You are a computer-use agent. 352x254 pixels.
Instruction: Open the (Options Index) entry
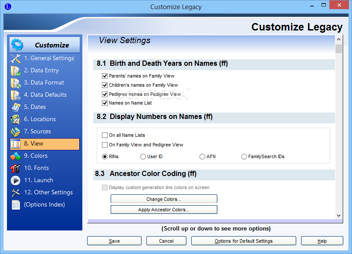[x=44, y=204]
